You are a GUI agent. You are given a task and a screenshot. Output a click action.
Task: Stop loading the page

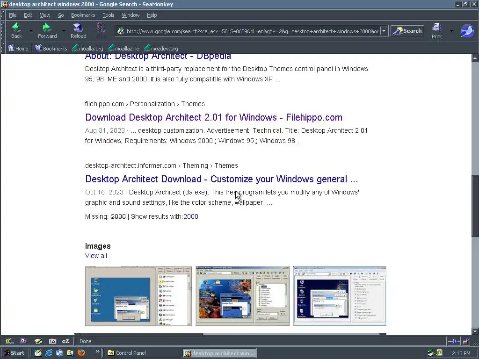click(x=101, y=30)
